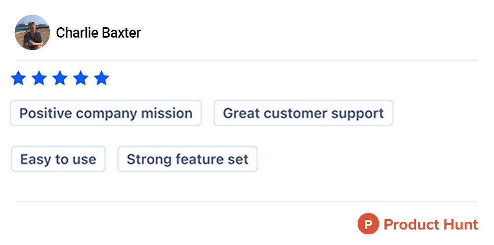
Task: Click the divider line above Product Hunt
Action: [247, 201]
